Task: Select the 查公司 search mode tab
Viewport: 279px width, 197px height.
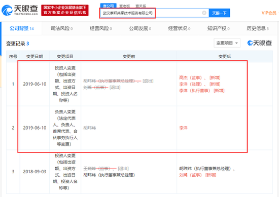Action: pos(109,6)
